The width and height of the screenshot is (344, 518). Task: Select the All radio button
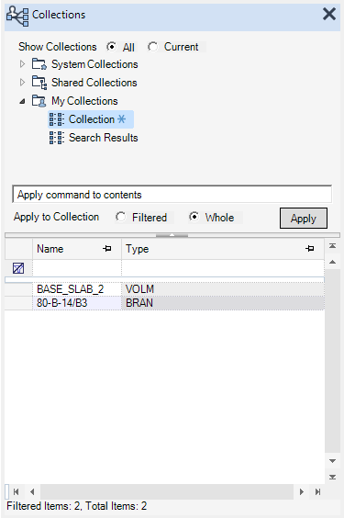pyautogui.click(x=112, y=47)
